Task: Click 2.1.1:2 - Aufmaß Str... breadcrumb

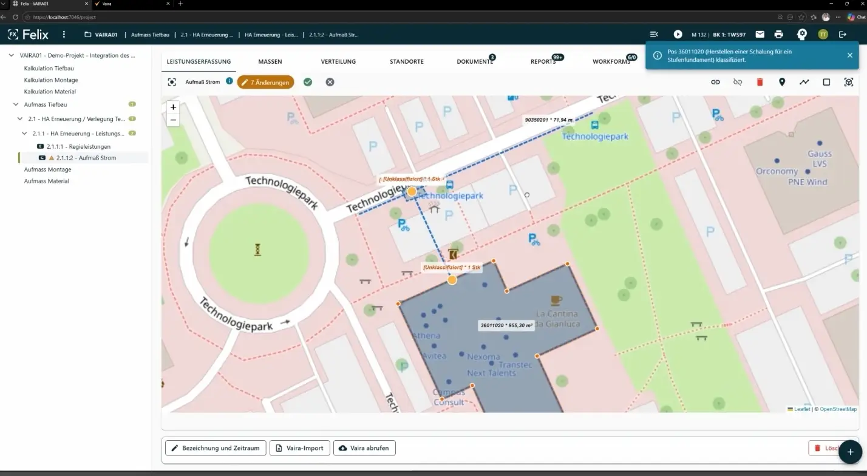Action: tap(333, 35)
